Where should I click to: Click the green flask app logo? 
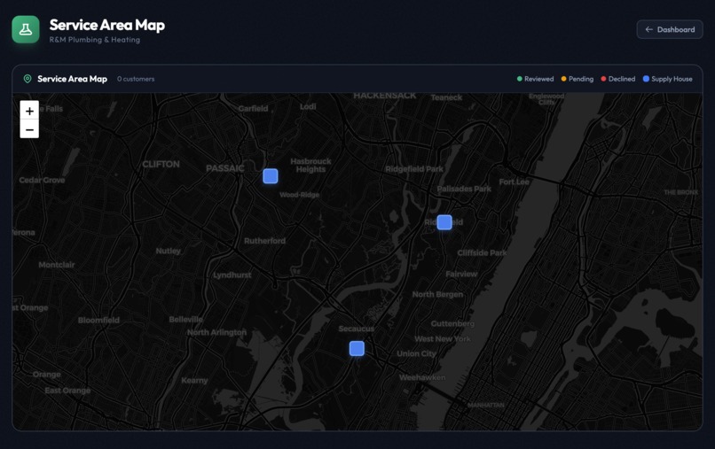26,29
